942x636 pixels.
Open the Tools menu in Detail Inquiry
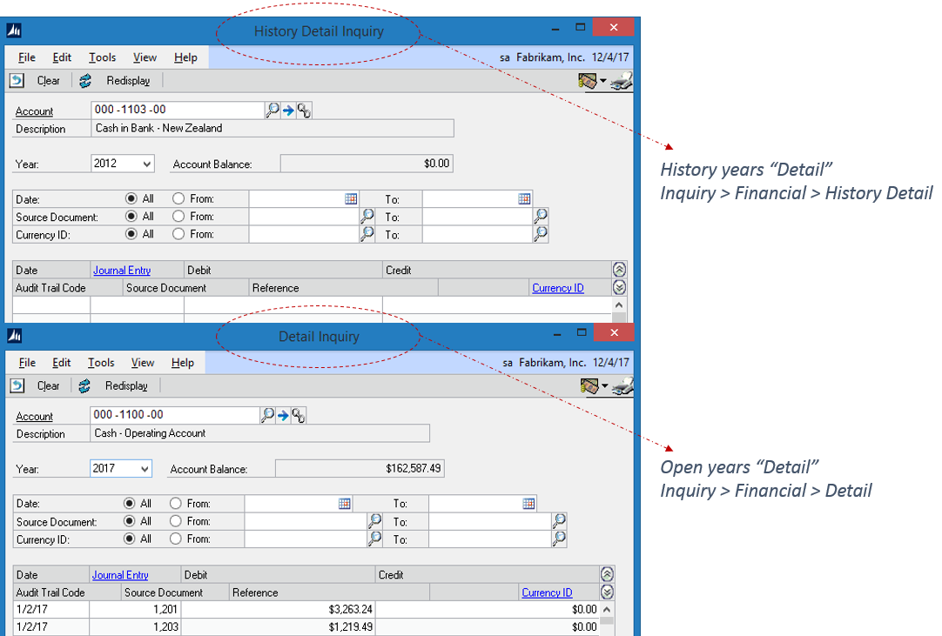tap(102, 363)
